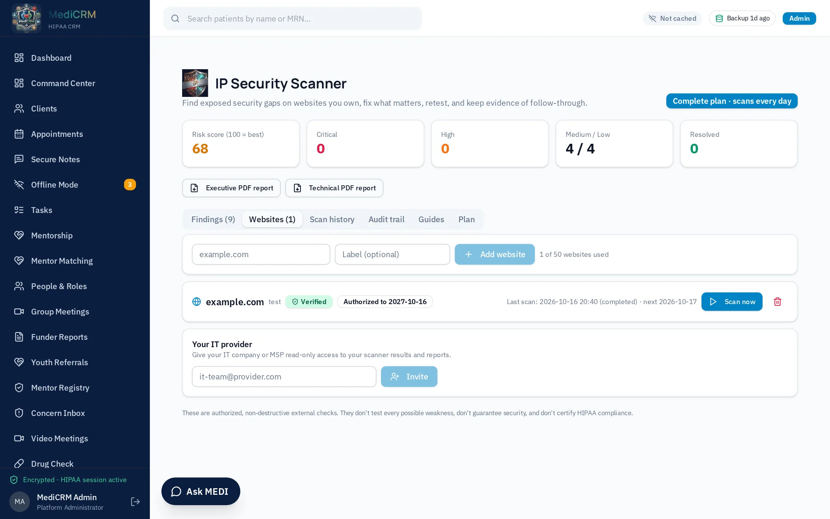The width and height of the screenshot is (830, 519).
Task: Click the globe icon next to example.com
Action: pos(196,302)
